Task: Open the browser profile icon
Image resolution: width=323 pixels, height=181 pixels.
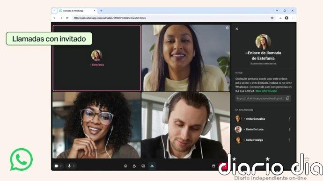Action: tap(286, 18)
